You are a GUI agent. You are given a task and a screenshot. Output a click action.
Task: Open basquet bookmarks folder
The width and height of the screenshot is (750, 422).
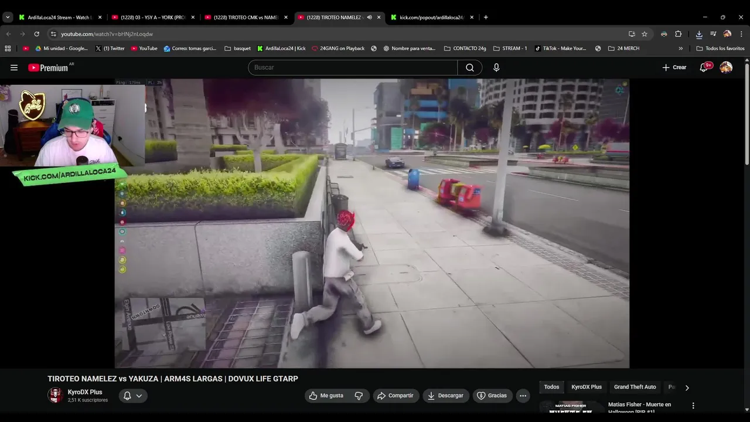237,49
